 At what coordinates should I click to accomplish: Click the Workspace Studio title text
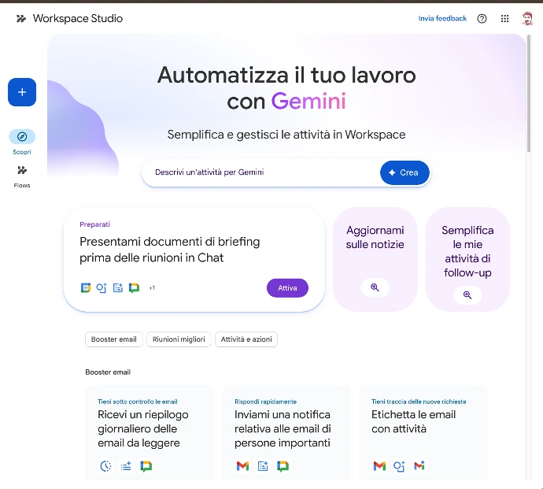[x=78, y=18]
